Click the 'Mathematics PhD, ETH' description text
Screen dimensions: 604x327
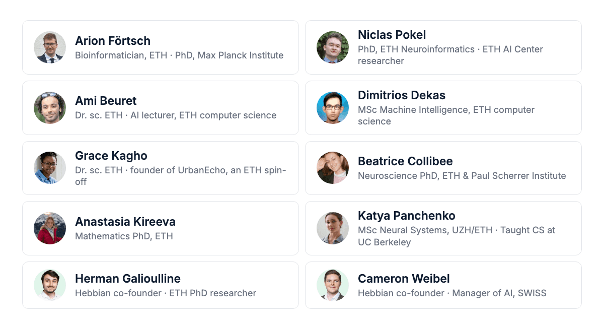(x=124, y=236)
